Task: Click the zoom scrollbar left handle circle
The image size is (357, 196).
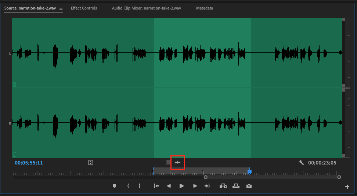Action: click(205, 177)
